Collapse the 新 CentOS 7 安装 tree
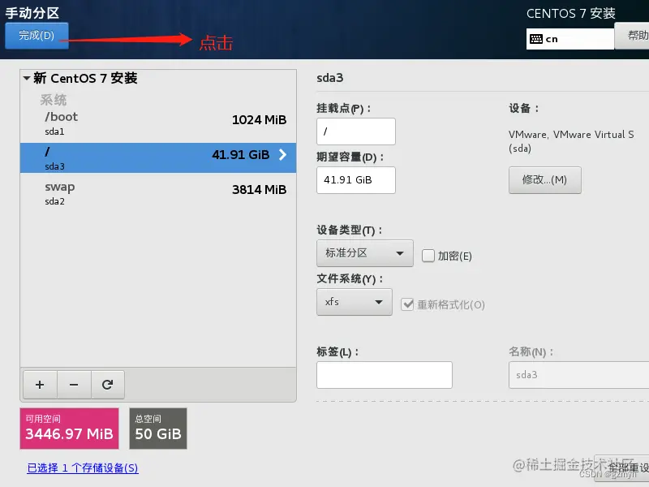649x487 pixels. coord(28,79)
